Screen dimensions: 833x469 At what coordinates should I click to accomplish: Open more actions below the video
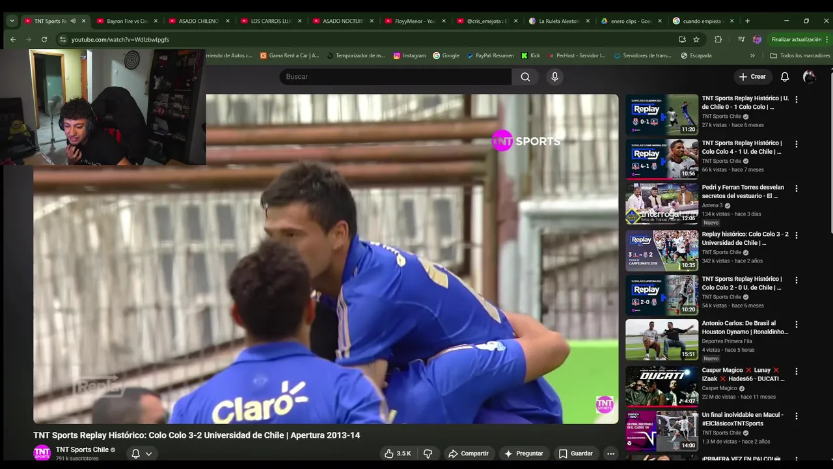pyautogui.click(x=610, y=453)
